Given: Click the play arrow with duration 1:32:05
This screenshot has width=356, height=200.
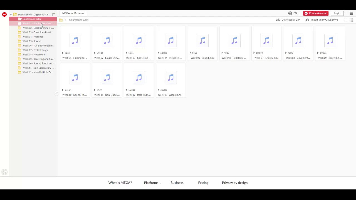Looking at the screenshot, I should click(159, 90).
